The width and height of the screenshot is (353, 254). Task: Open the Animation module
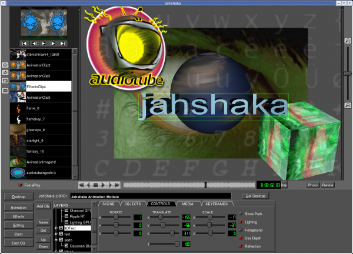pyautogui.click(x=19, y=208)
